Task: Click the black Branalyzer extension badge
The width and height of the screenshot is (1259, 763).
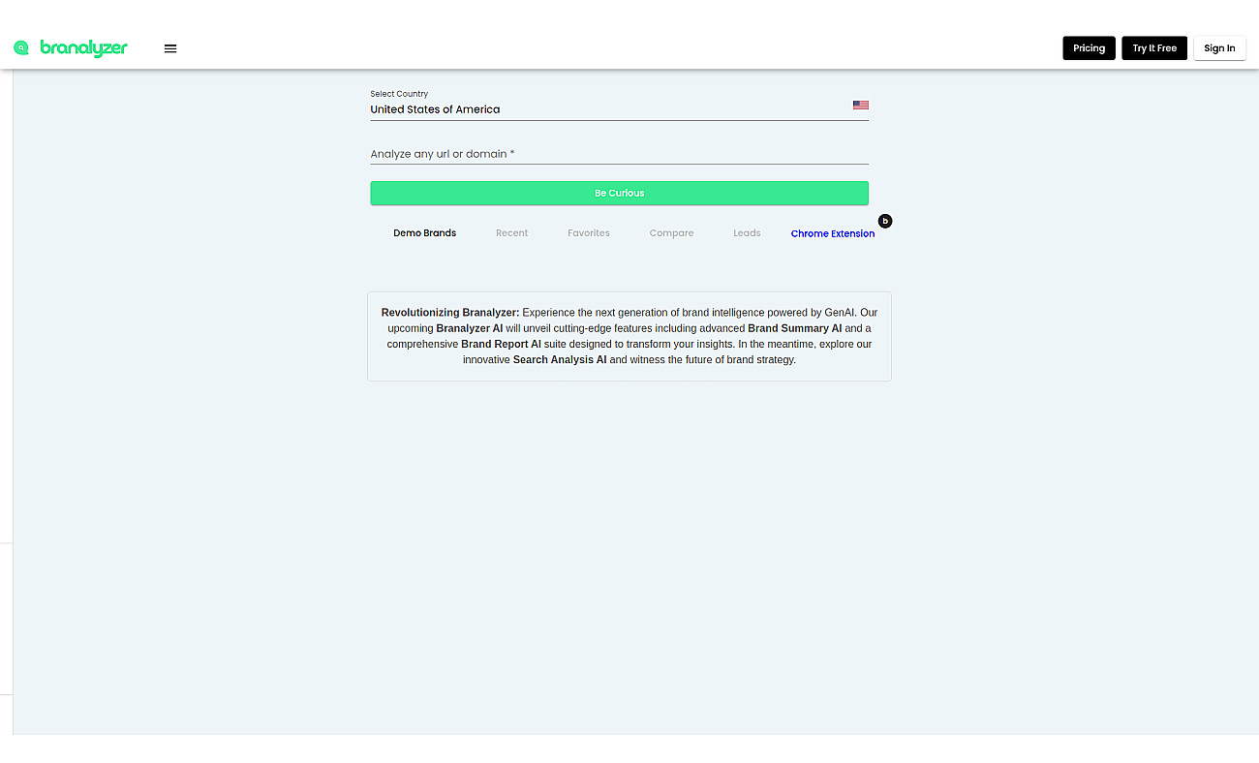Action: coord(884,221)
